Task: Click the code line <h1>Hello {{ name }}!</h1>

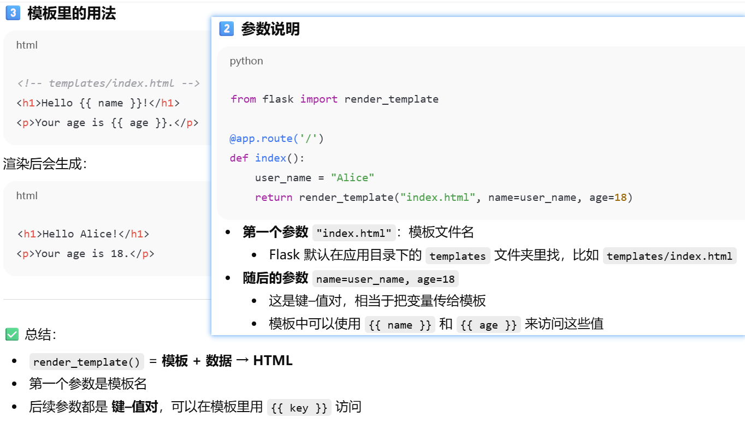Action: coord(98,103)
